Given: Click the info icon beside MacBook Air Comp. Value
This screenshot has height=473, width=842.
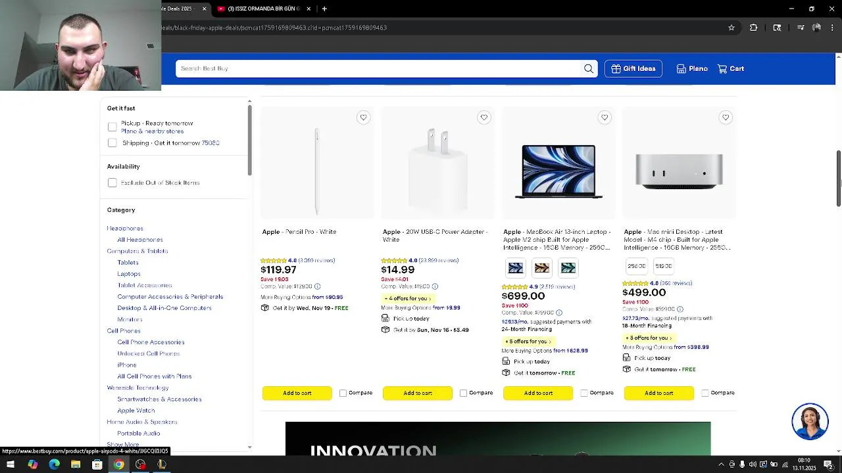Looking at the screenshot, I should [x=559, y=313].
